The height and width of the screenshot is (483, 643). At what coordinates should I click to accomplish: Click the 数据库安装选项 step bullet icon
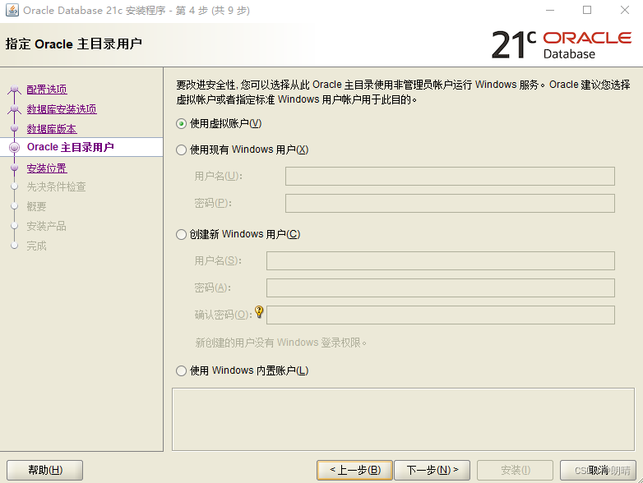click(x=14, y=108)
